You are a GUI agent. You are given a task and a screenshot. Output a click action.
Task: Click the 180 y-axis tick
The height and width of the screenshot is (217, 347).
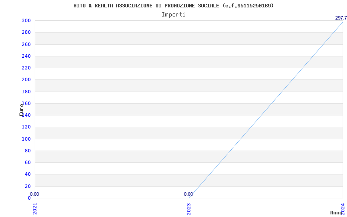[26, 92]
